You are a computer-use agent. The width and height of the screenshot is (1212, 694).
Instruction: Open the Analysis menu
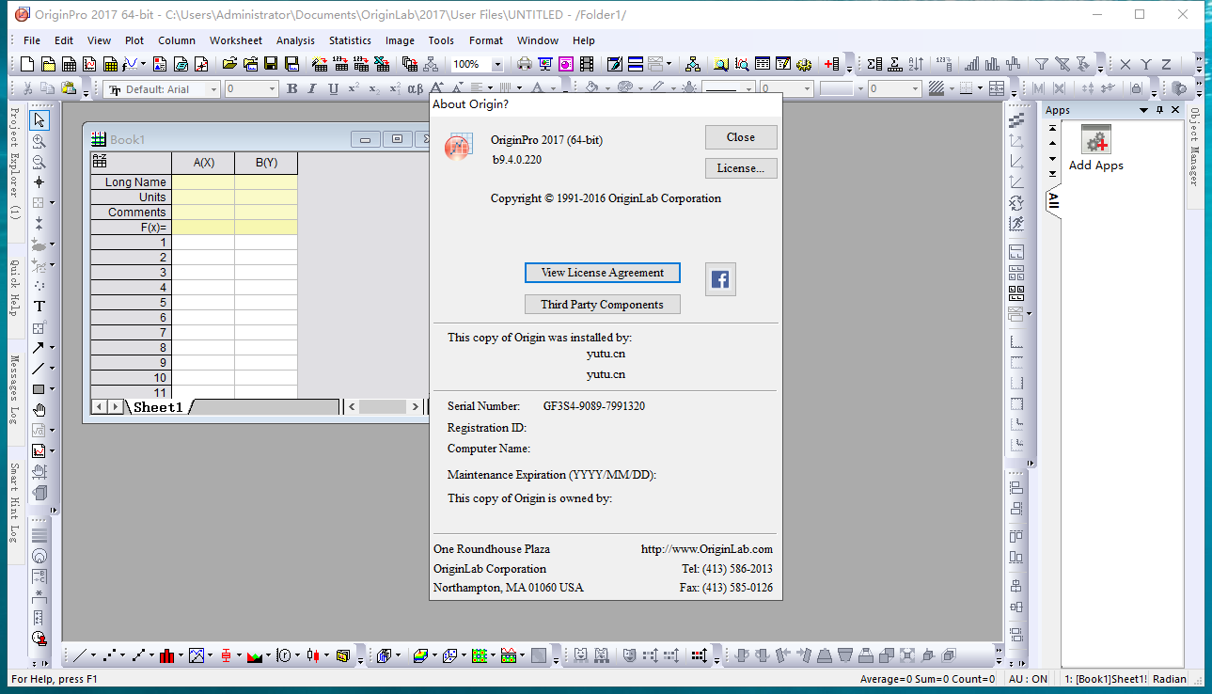[x=295, y=40]
